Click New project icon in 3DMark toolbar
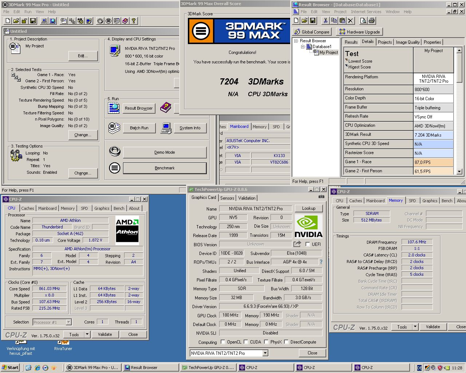Viewport: 466px width, 373px height. (8, 21)
